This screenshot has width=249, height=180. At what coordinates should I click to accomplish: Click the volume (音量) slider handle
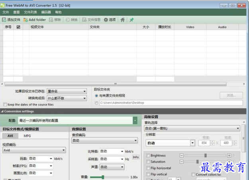coord(103,177)
